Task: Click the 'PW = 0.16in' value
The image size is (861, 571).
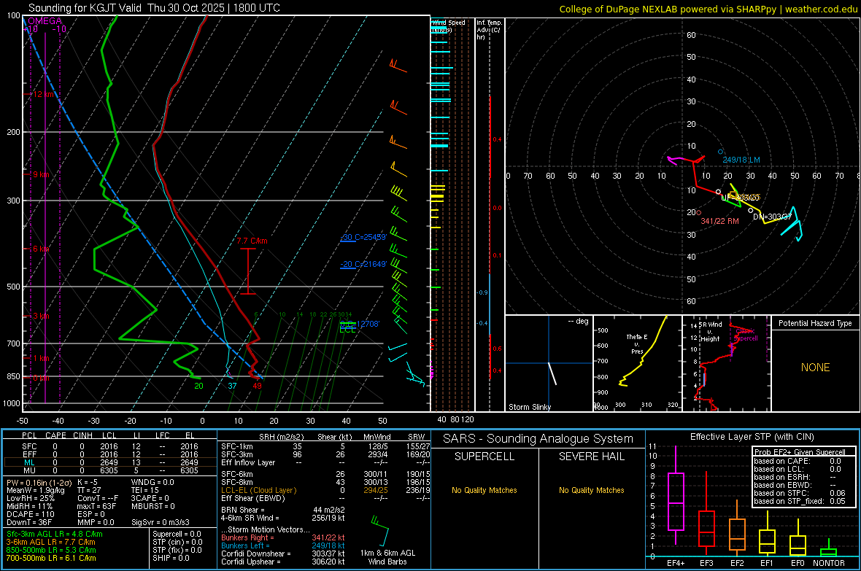Action: click(37, 482)
